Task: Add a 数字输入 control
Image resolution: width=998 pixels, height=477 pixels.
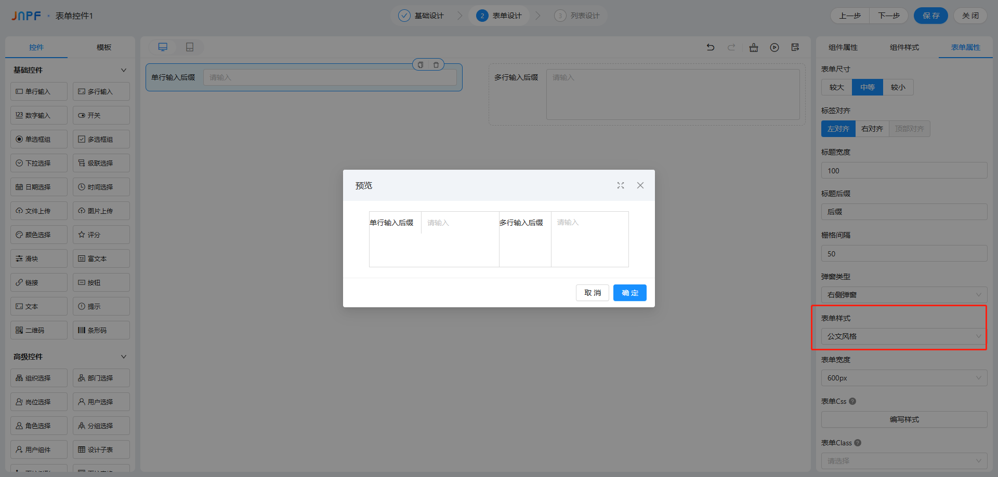Action: 39,115
